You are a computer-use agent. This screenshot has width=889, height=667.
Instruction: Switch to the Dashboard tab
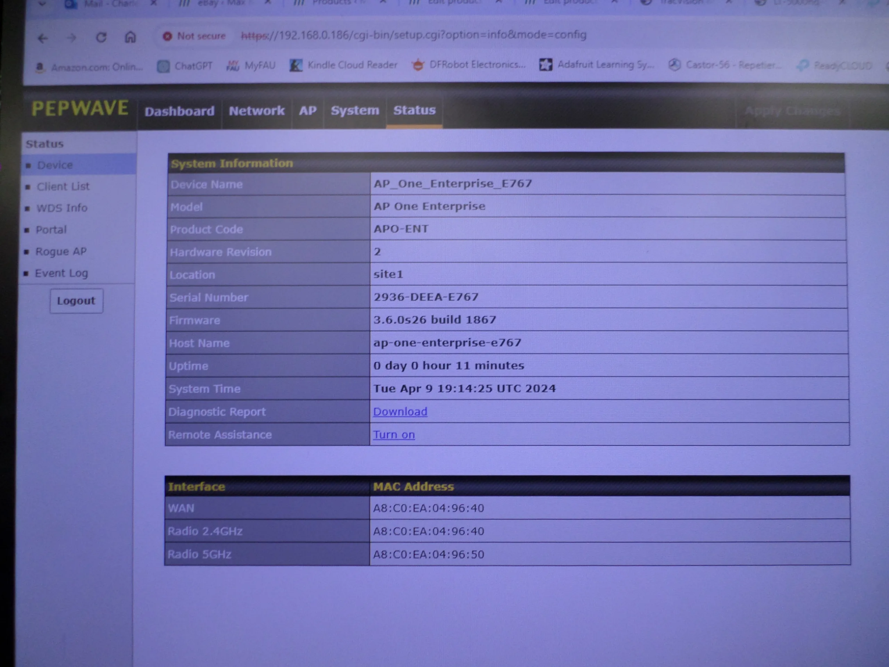click(x=179, y=112)
